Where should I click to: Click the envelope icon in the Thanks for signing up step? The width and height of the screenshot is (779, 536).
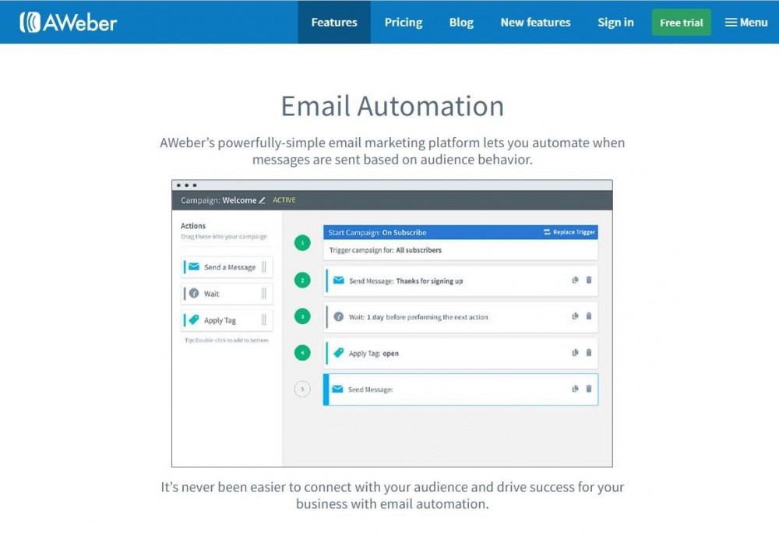click(339, 280)
